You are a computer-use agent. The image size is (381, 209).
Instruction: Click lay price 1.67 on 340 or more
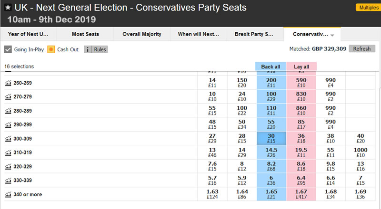tap(301, 194)
